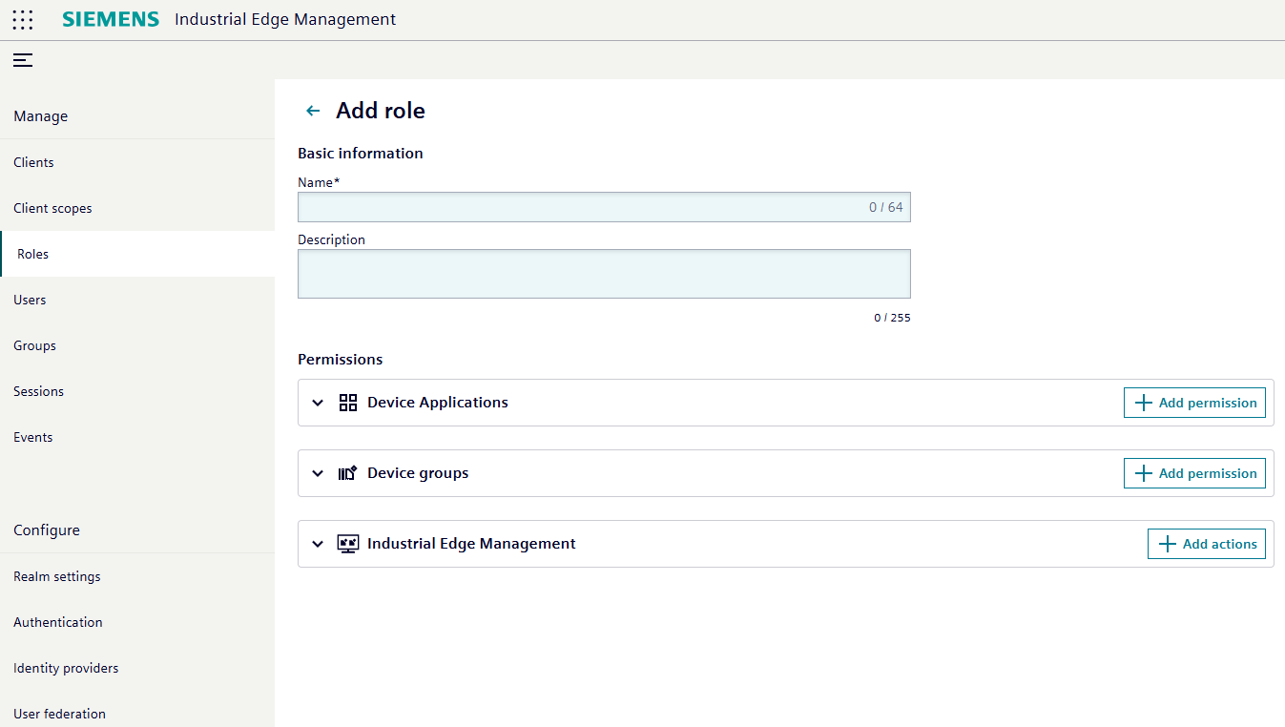This screenshot has width=1285, height=727.
Task: Click the Device groups icon
Action: click(x=348, y=473)
